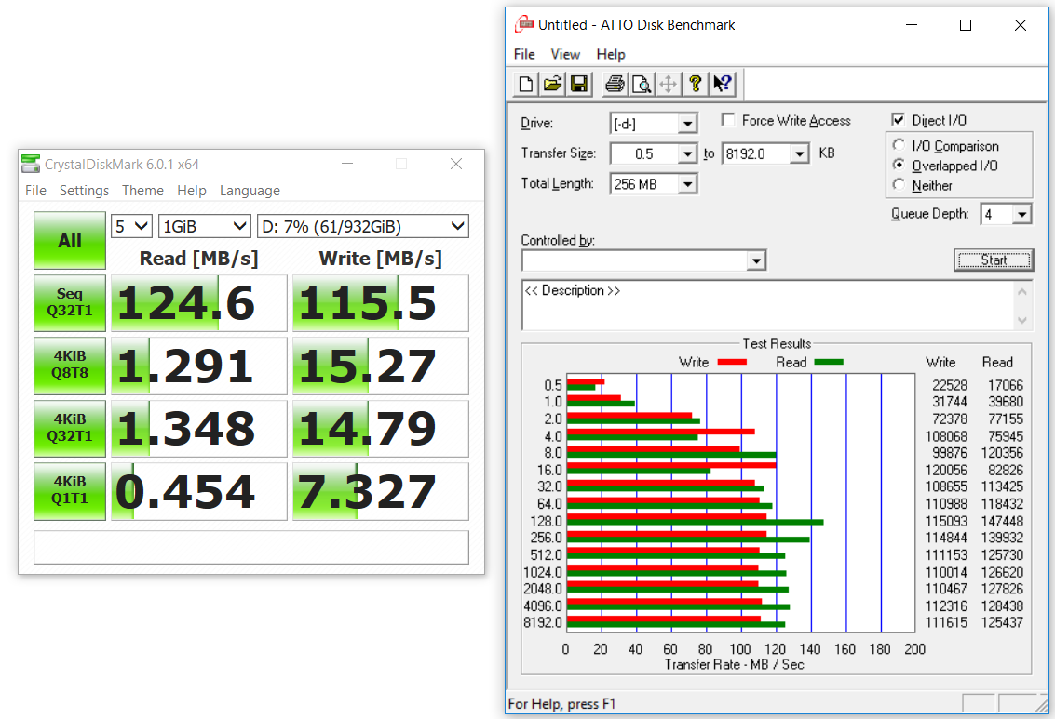
Task: Click the ATTO write result 120056
Action: pyautogui.click(x=946, y=471)
